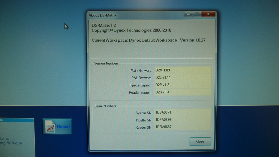Screen dimensions: 279x157
Task: Click the Dynex Technologies copyright text
Action: tap(132, 31)
